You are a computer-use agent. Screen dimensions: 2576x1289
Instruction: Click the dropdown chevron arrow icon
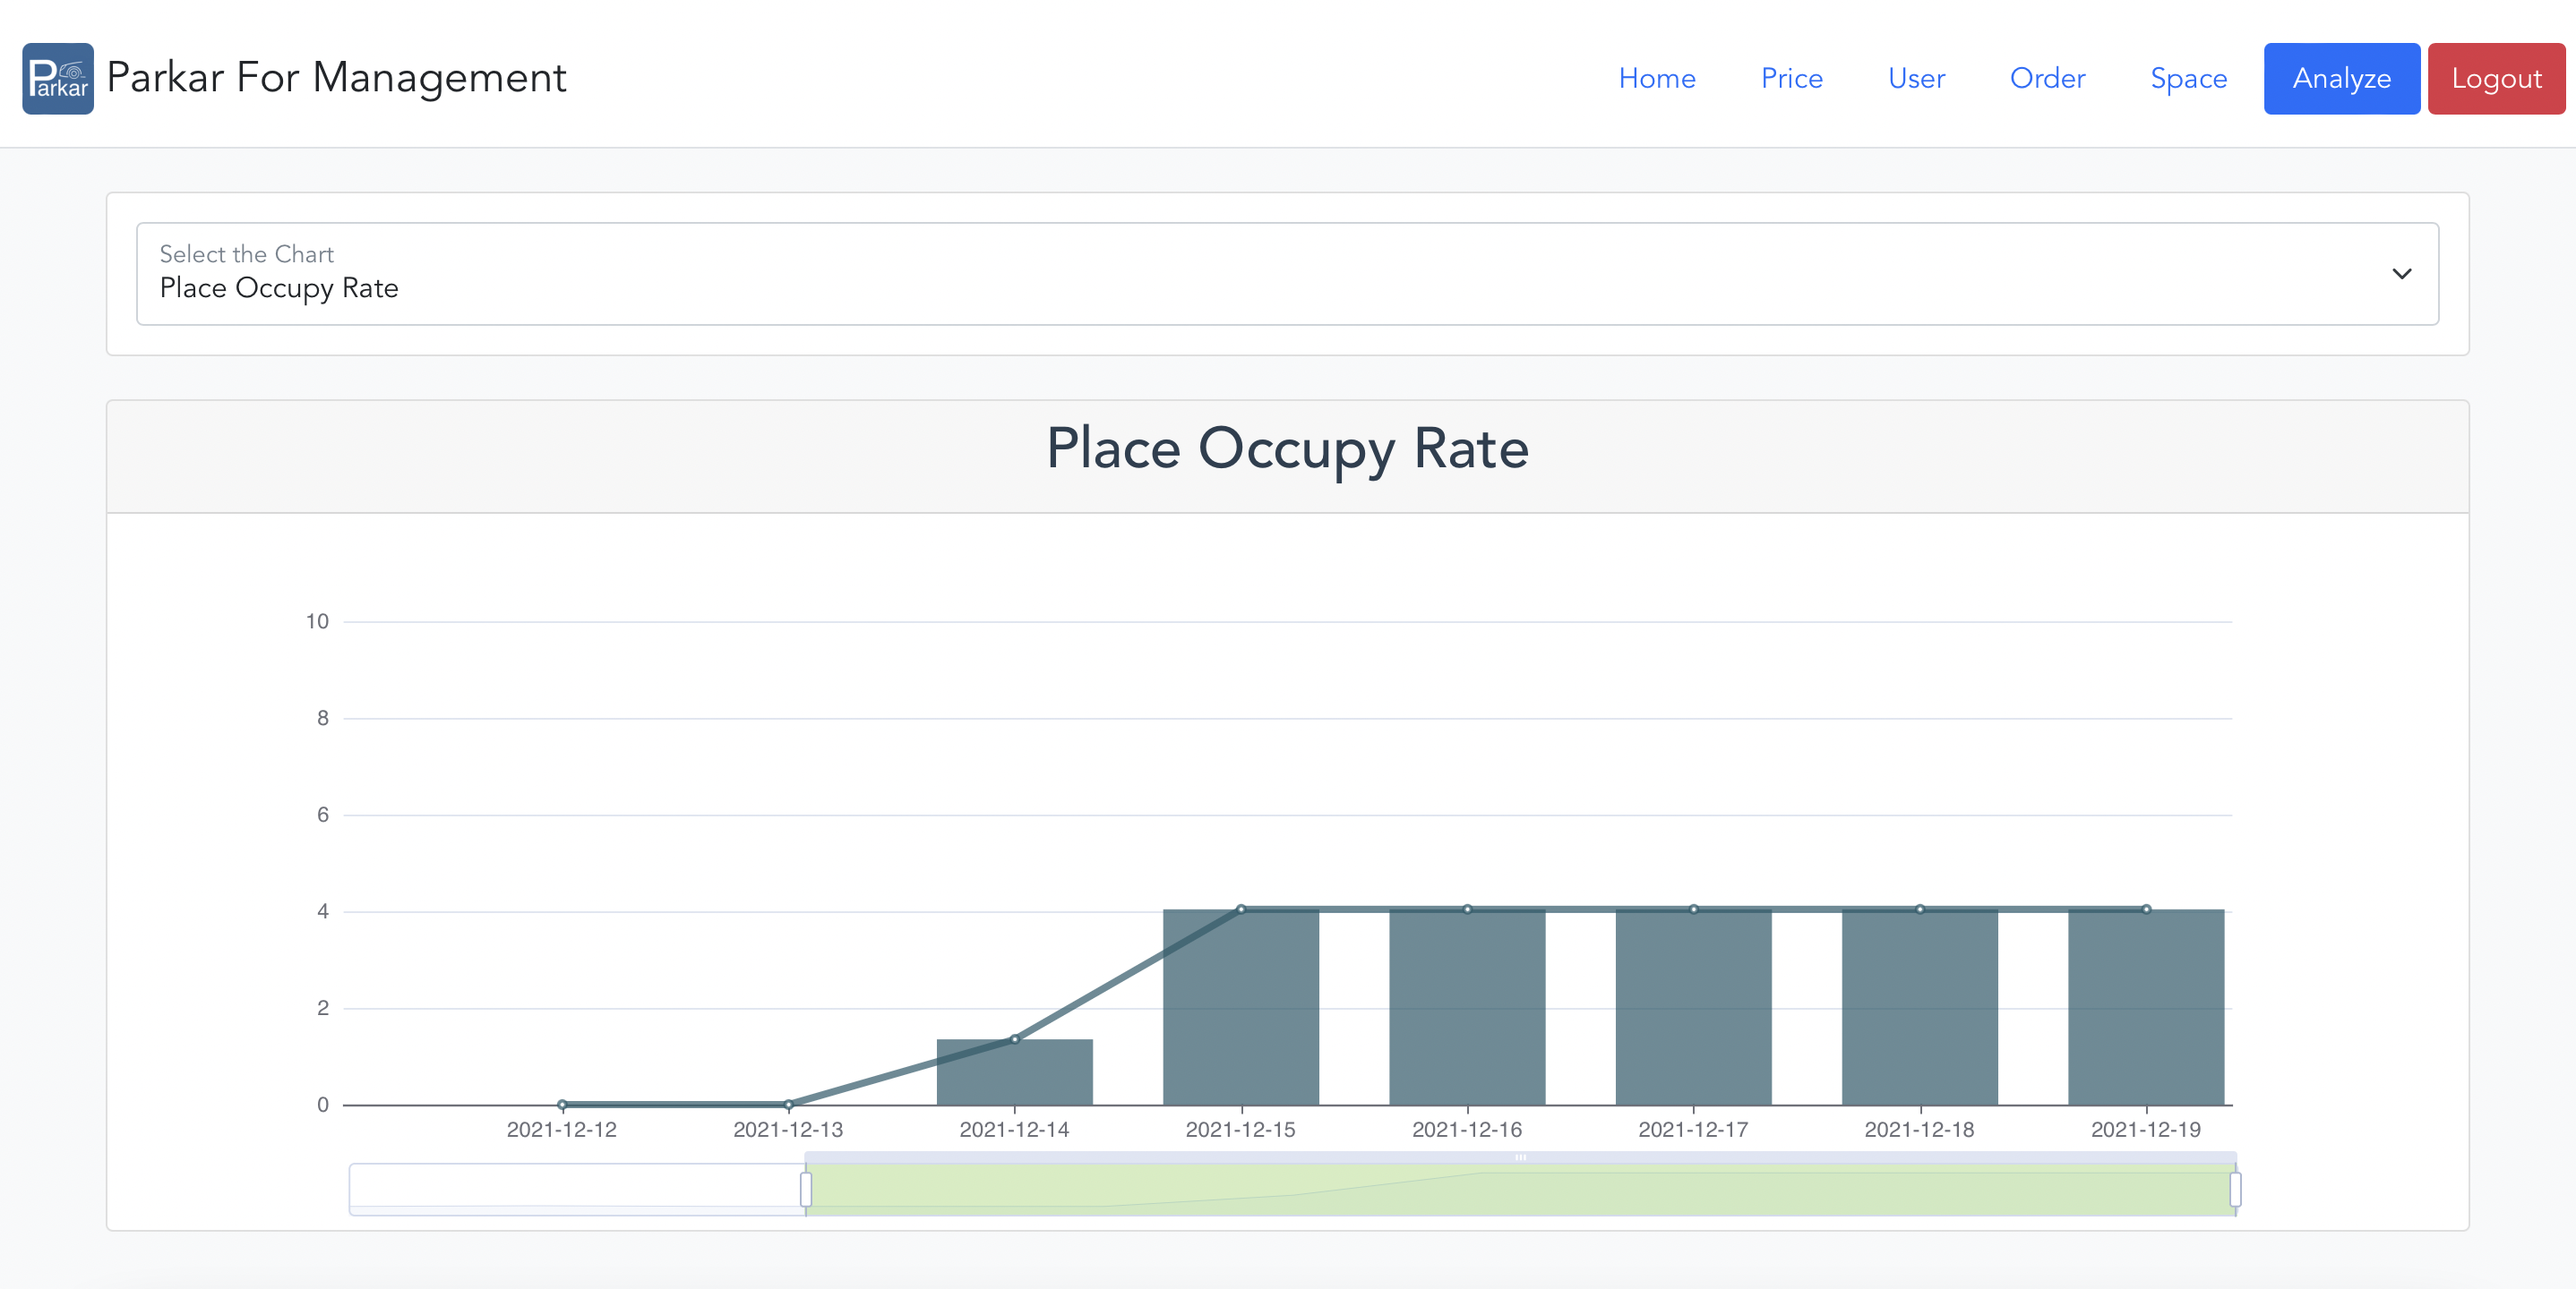(x=2401, y=273)
